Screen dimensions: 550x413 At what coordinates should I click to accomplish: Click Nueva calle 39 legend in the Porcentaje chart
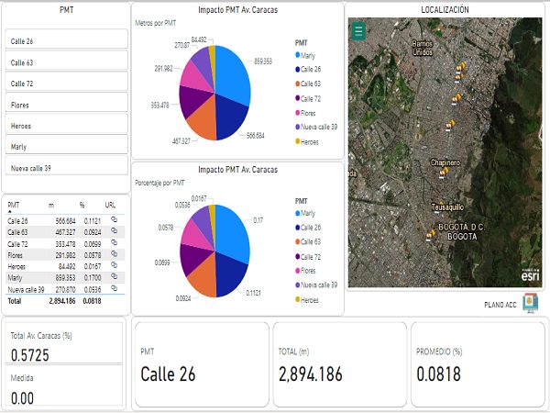(x=316, y=285)
